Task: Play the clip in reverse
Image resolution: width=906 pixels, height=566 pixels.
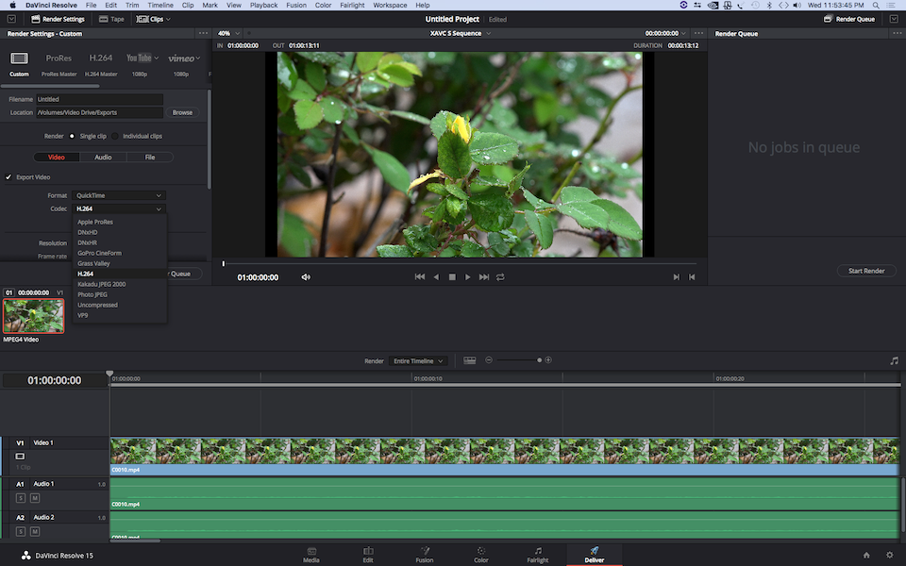Action: [x=436, y=277]
